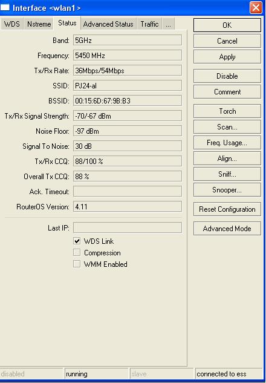Click the 'Interface <wlan1>' title text
The width and height of the screenshot is (266, 383).
47,8
